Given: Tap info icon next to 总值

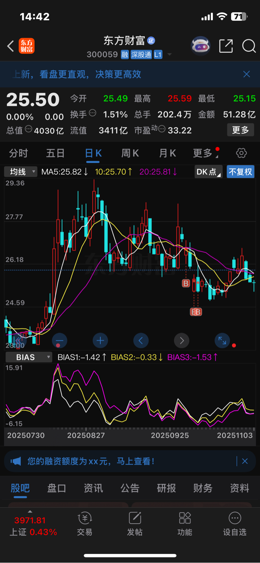Looking at the screenshot, I should [x=29, y=129].
